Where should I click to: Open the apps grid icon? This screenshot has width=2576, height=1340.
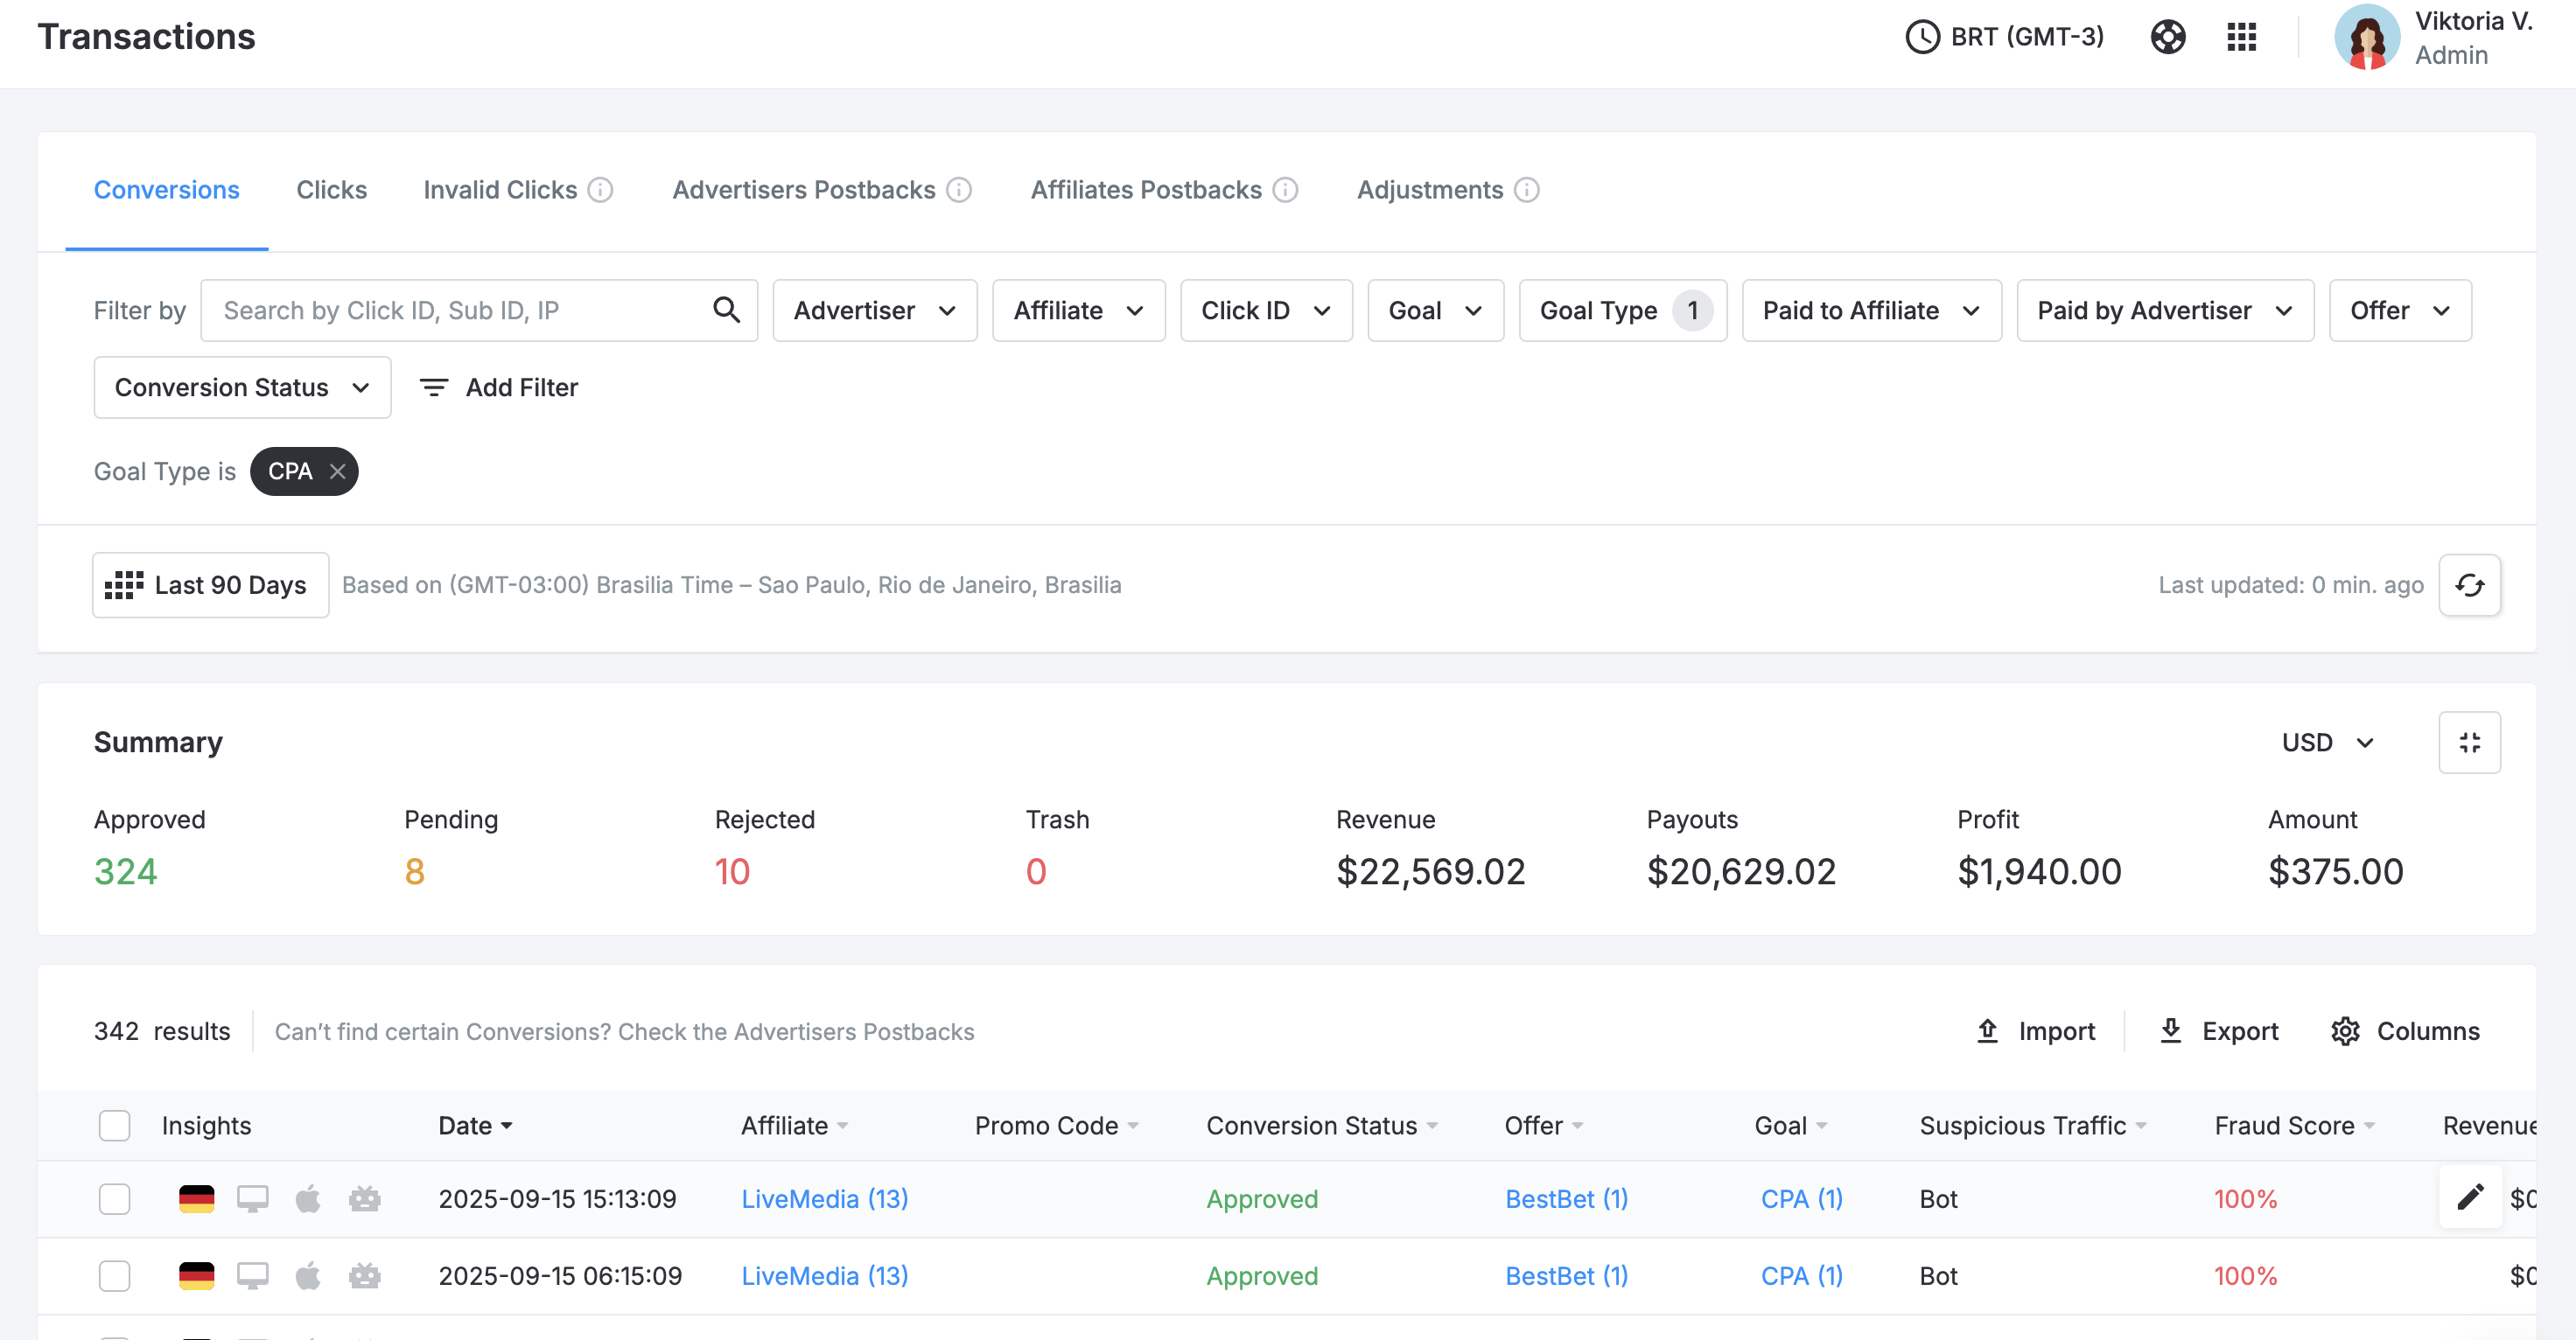pyautogui.click(x=2241, y=37)
